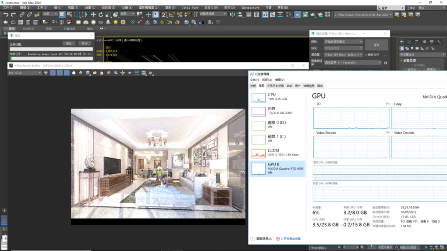
Task: Enable the 保存文件 checkbox
Action: pos(366,54)
